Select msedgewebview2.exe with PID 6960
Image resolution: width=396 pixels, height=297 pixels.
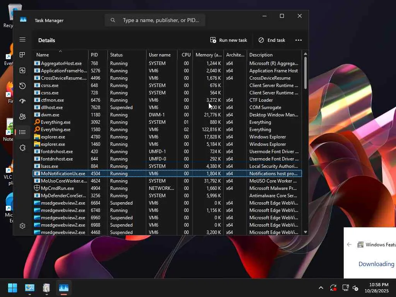[167, 217]
